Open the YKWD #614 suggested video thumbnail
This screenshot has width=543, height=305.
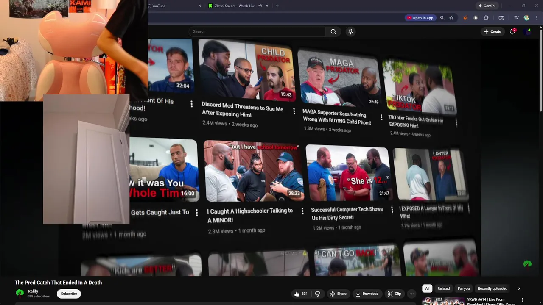pyautogui.click(x=443, y=301)
